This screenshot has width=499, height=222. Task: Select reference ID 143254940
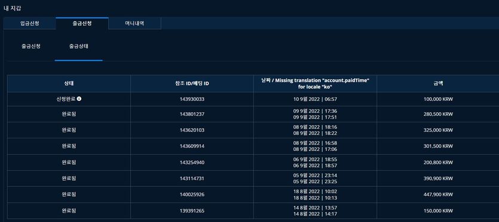192,162
